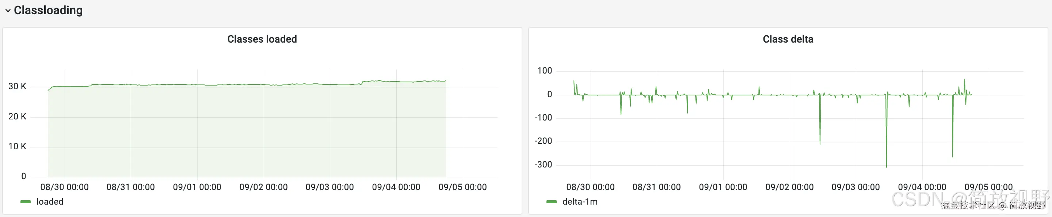Open the Class delta panel title menu
This screenshot has height=217, width=1052.
click(788, 39)
